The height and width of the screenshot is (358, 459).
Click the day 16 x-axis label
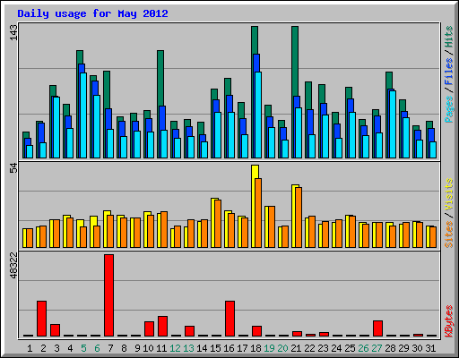coord(229,348)
